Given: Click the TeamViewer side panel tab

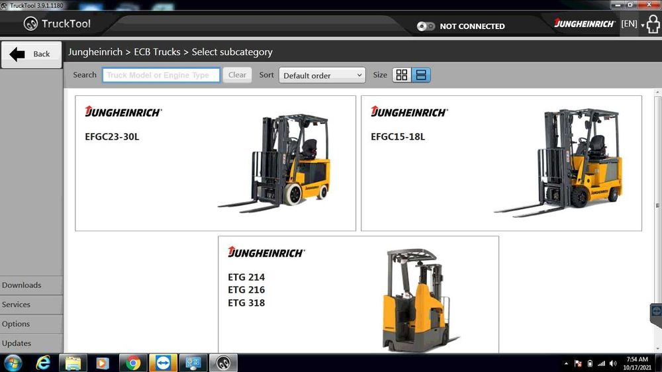Looking at the screenshot, I should coord(656,314).
